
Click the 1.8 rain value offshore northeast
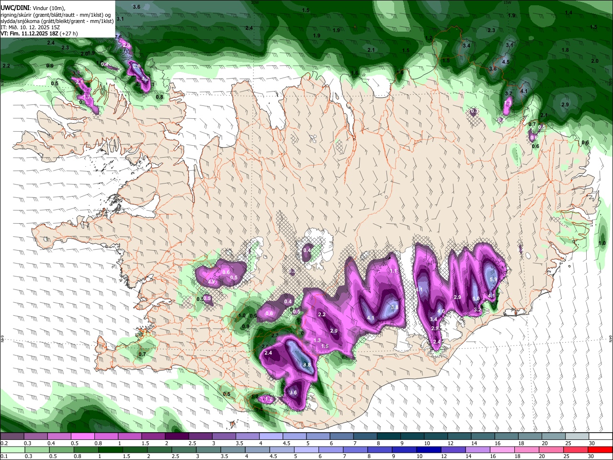tap(565, 50)
